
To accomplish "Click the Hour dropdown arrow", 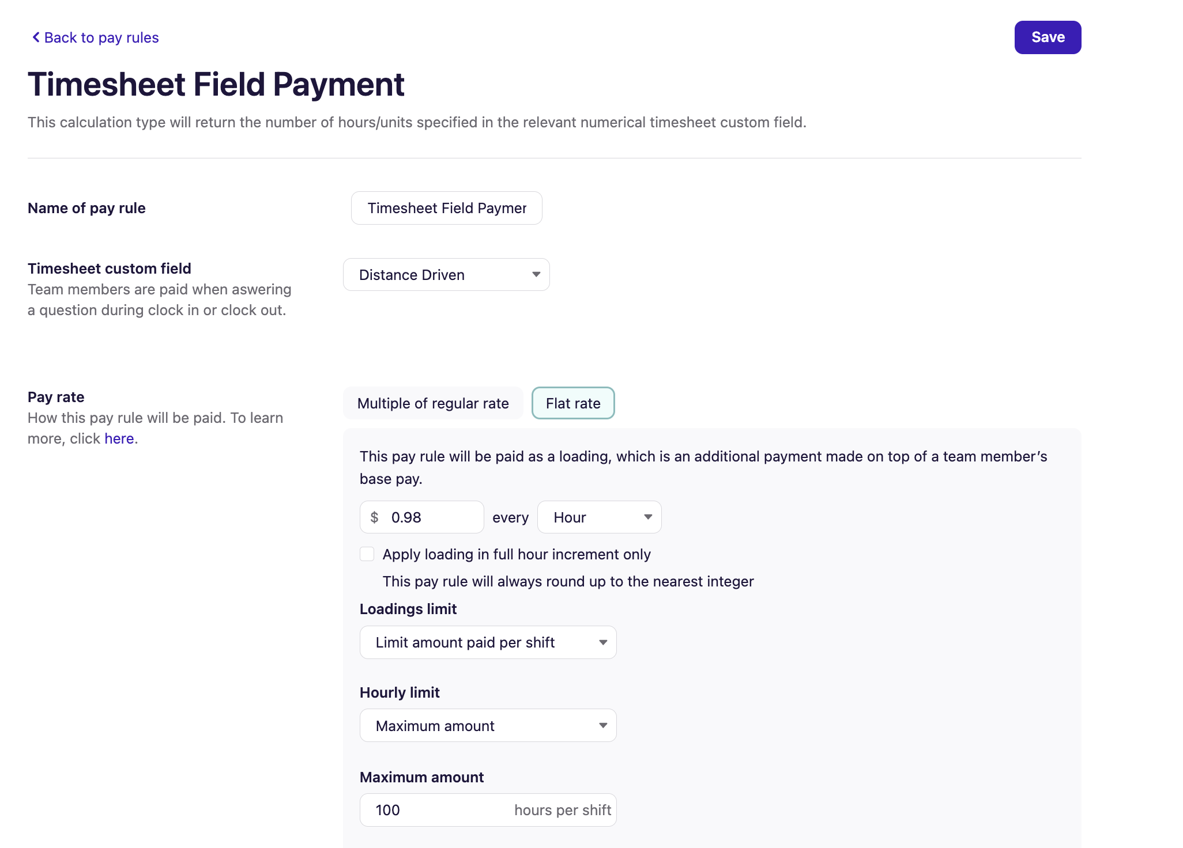I will tap(648, 517).
